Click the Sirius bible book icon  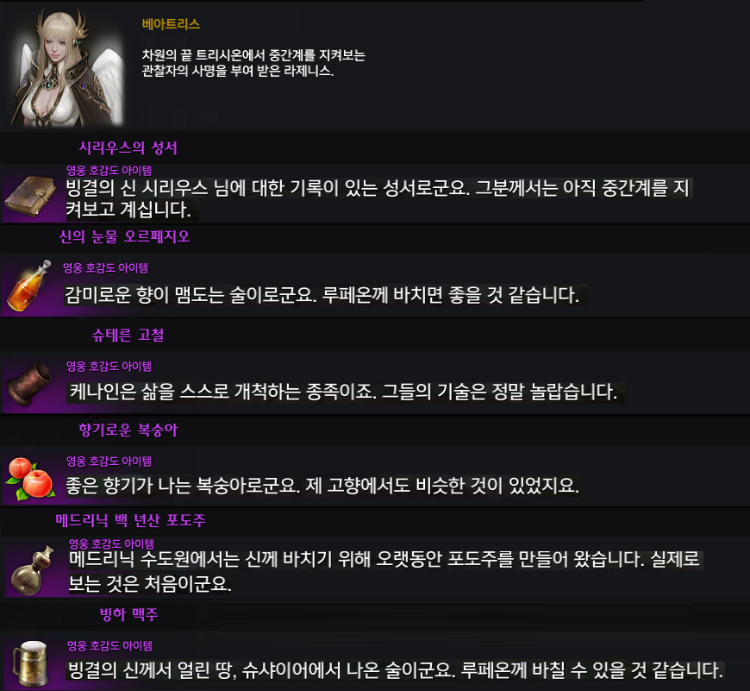[x=30, y=196]
